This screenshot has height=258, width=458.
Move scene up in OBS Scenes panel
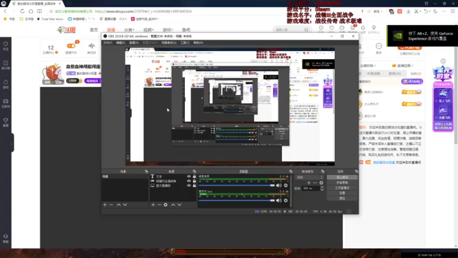coord(119,205)
